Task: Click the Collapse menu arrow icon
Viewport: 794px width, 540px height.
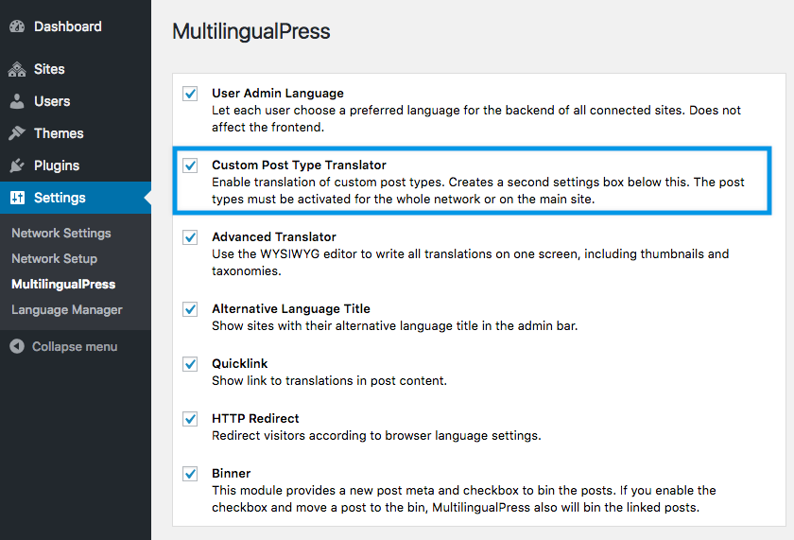Action: [x=17, y=346]
